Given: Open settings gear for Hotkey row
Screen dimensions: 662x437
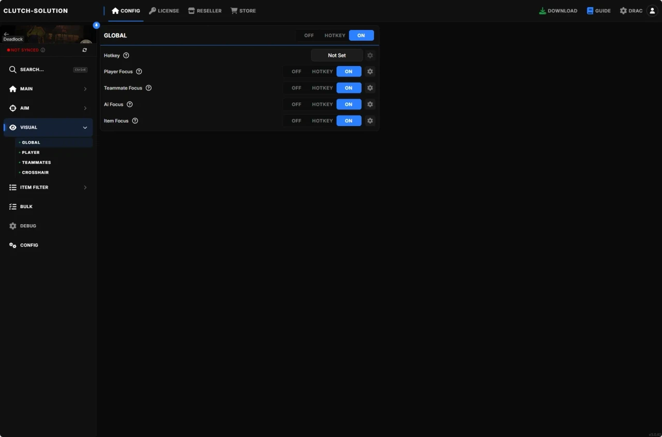Looking at the screenshot, I should point(370,55).
